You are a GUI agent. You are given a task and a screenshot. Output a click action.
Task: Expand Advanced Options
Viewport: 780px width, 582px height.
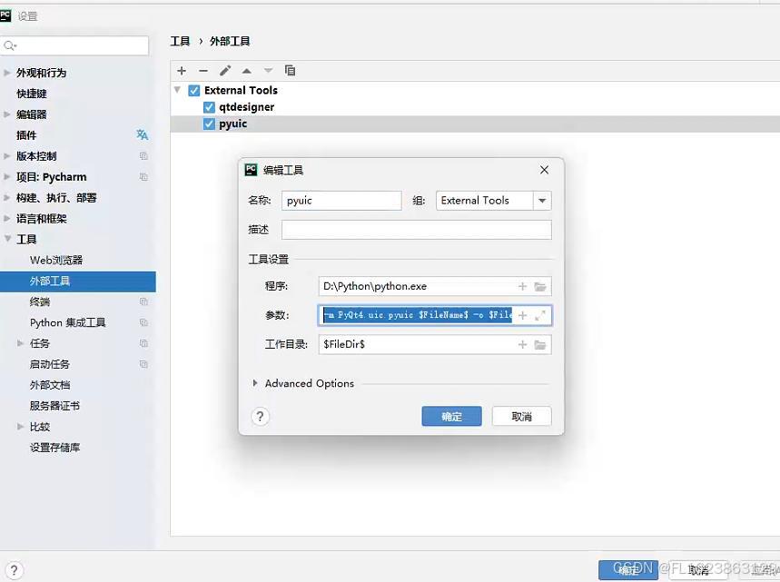pyautogui.click(x=255, y=383)
